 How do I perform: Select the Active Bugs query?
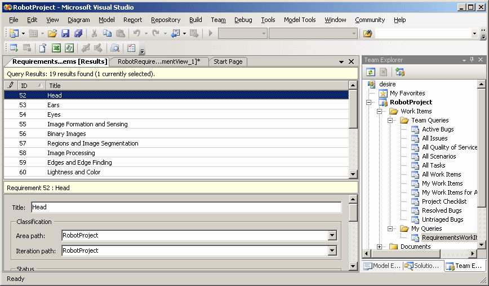(x=438, y=129)
